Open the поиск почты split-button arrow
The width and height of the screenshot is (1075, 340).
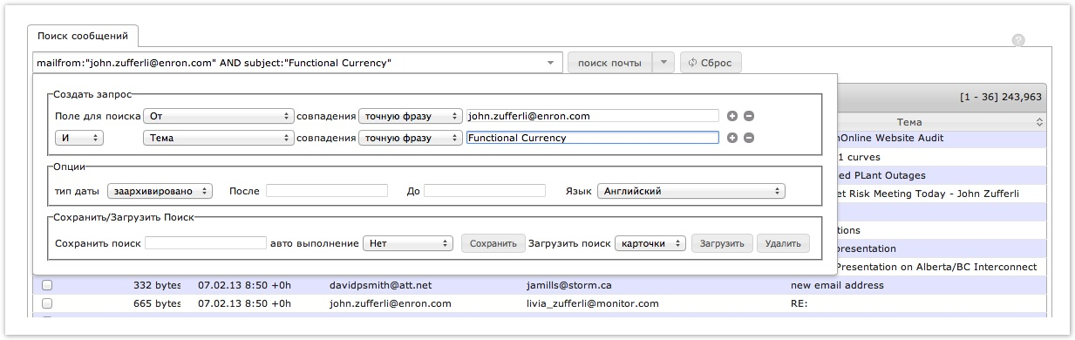663,63
